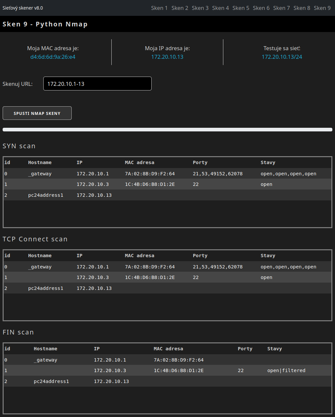Image resolution: width=335 pixels, height=417 pixels.
Task: Open Sken 5 navigation item
Action: point(241,8)
